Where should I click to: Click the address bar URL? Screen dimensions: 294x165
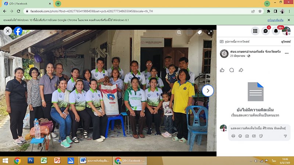pyautogui.click(x=92, y=11)
